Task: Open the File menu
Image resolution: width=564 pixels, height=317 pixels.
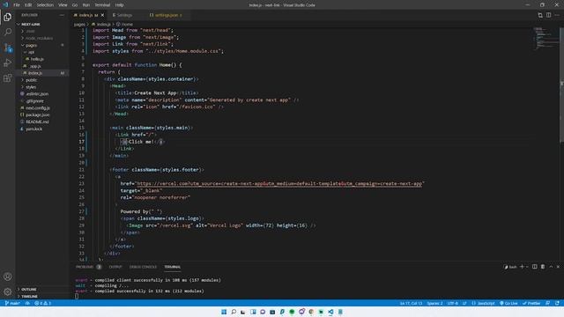Action: click(17, 5)
